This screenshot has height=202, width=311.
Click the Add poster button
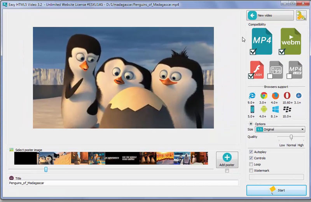227,160
